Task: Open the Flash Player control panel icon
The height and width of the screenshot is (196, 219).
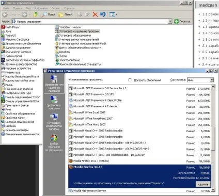Action: 10,27
